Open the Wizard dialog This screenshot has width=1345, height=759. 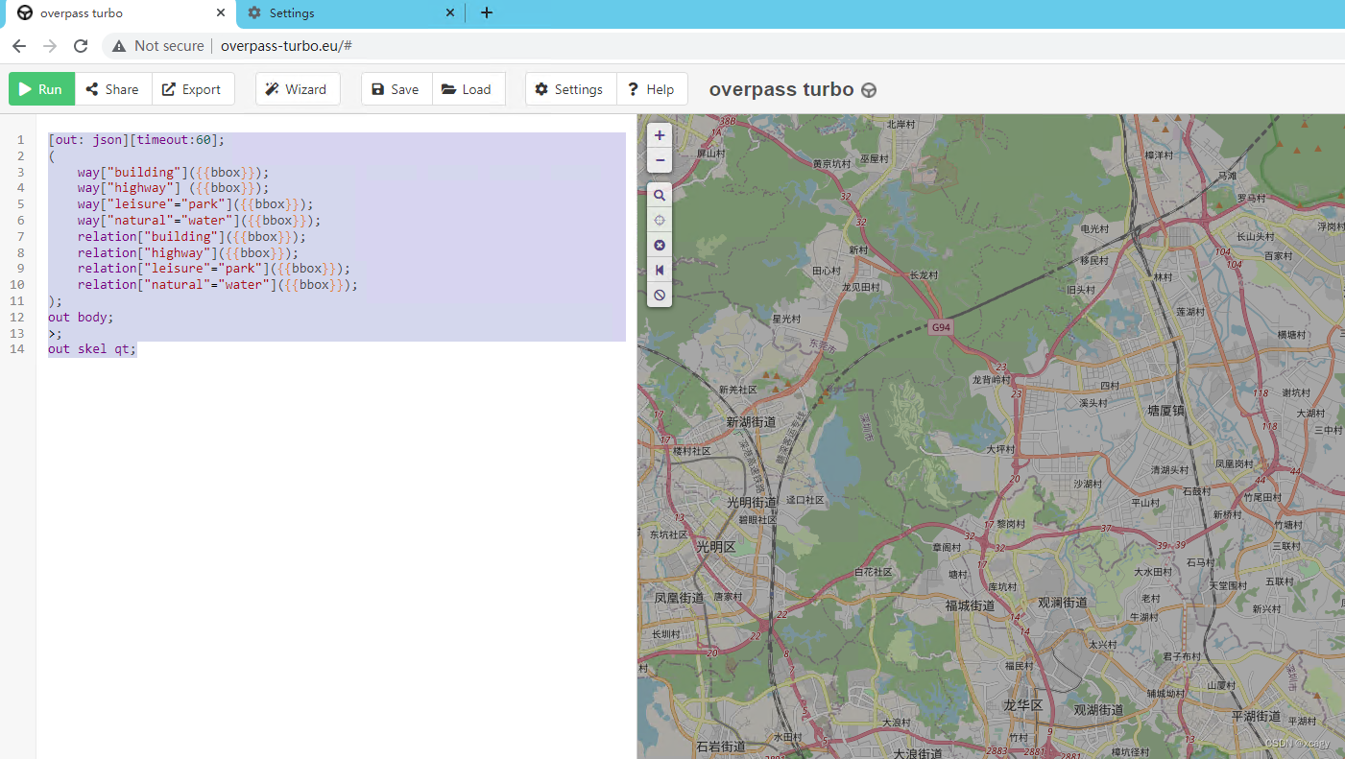(x=298, y=88)
